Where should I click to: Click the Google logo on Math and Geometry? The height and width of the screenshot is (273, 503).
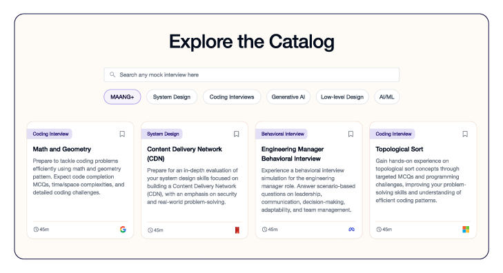[123, 230]
